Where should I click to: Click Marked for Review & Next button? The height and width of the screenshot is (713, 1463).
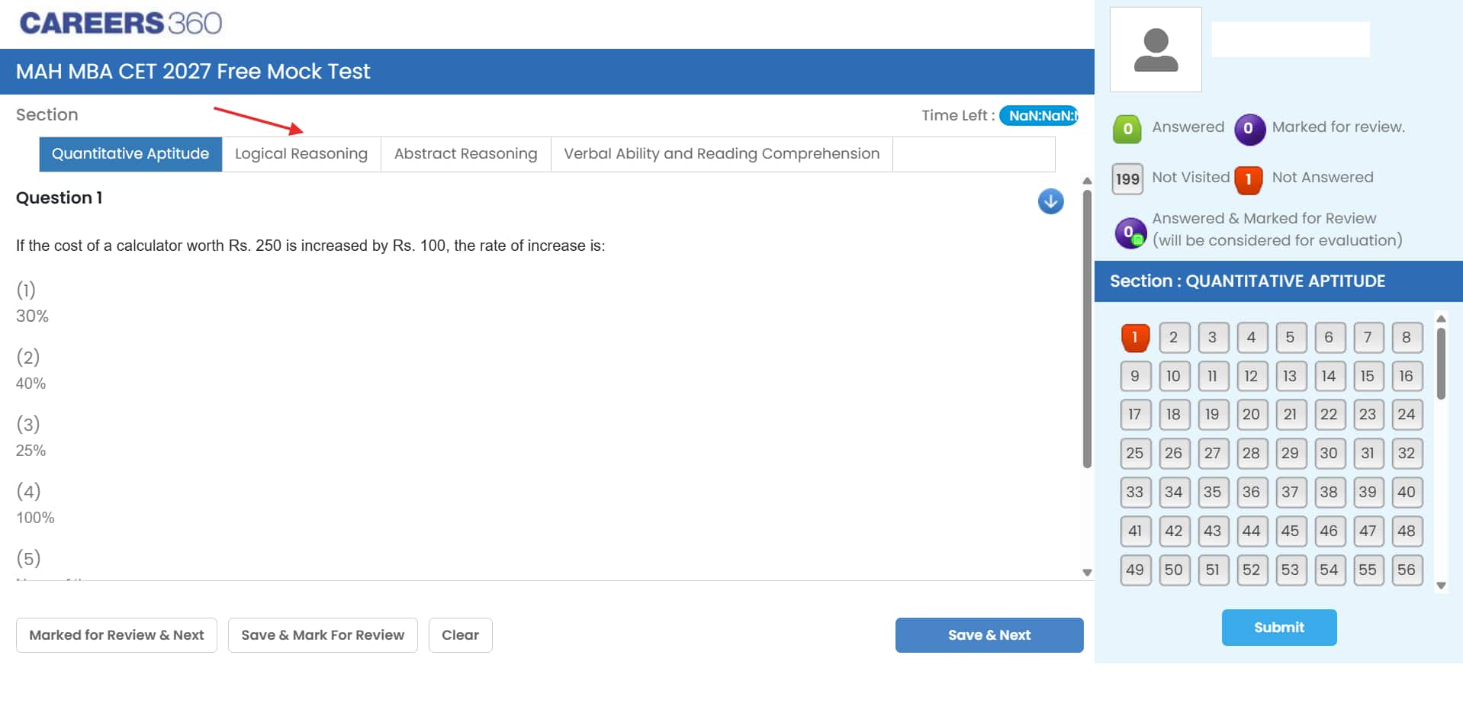[x=117, y=635]
